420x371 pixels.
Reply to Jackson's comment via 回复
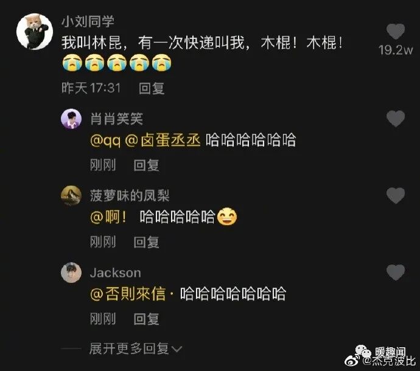click(x=146, y=319)
